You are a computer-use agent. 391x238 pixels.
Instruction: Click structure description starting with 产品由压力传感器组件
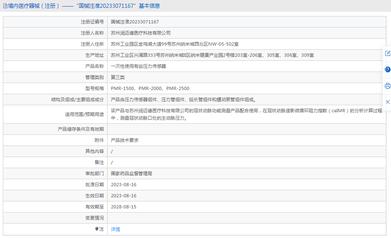click(x=184, y=100)
